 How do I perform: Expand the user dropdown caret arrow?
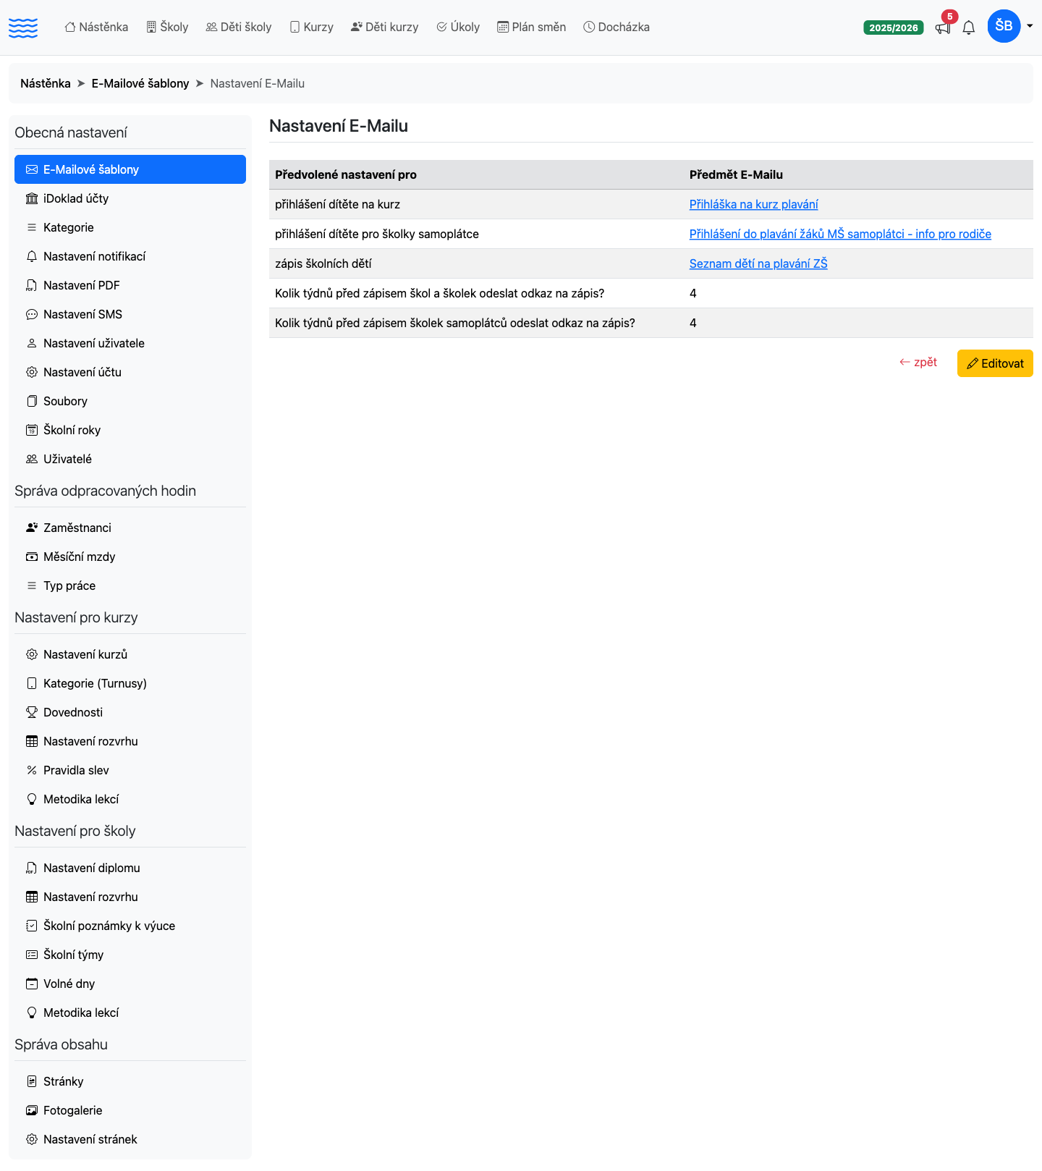pyautogui.click(x=1030, y=26)
